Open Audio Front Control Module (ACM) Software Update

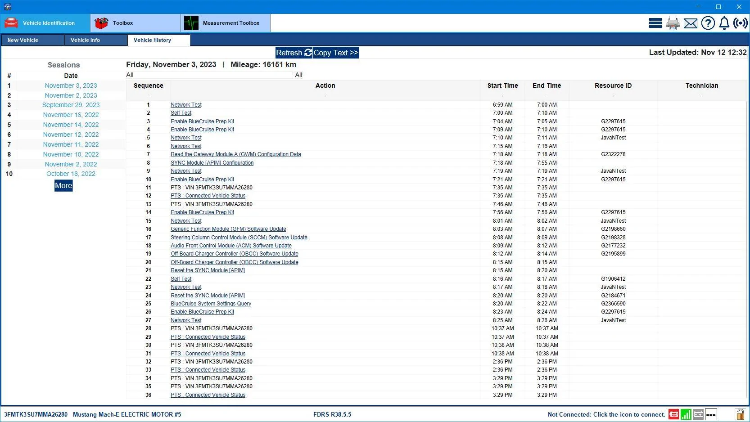coord(231,246)
